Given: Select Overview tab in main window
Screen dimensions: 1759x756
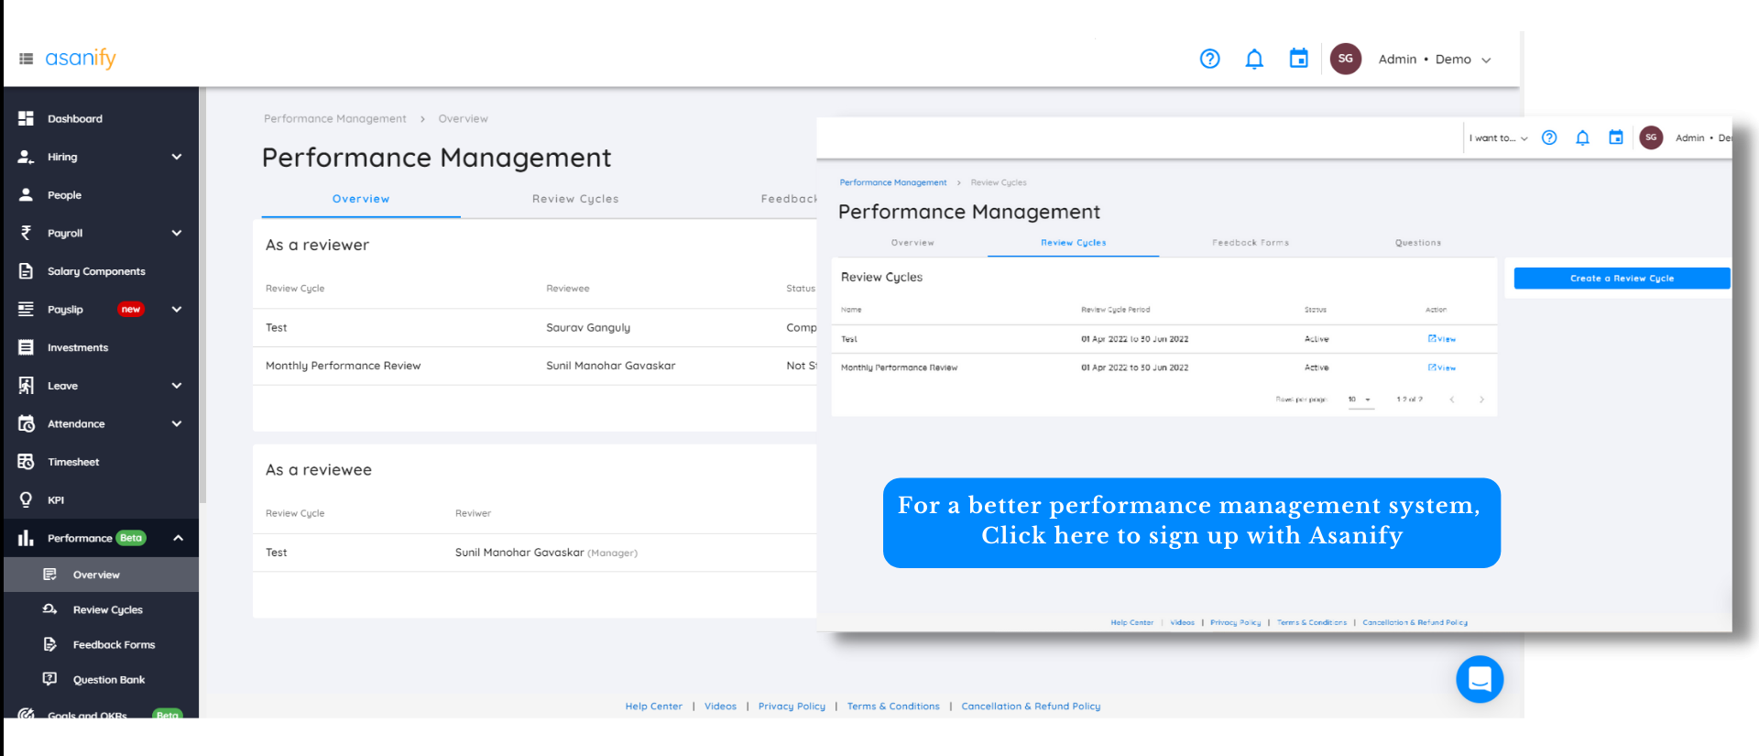Looking at the screenshot, I should [x=361, y=199].
